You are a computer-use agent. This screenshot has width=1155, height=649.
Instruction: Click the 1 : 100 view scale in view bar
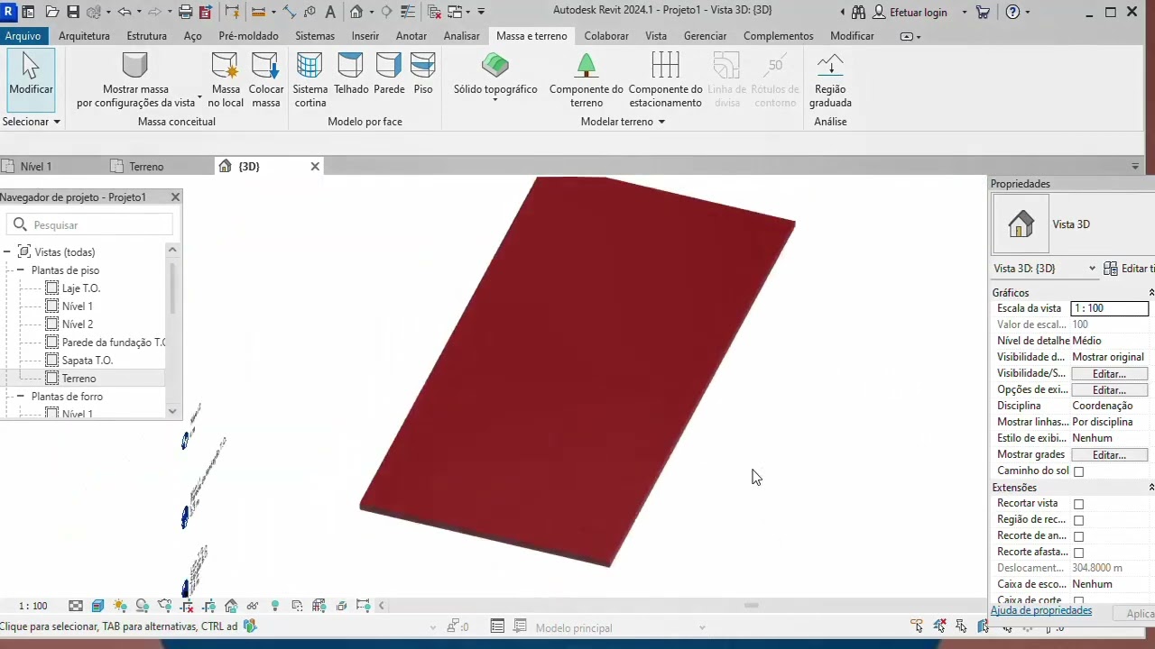pyautogui.click(x=33, y=606)
